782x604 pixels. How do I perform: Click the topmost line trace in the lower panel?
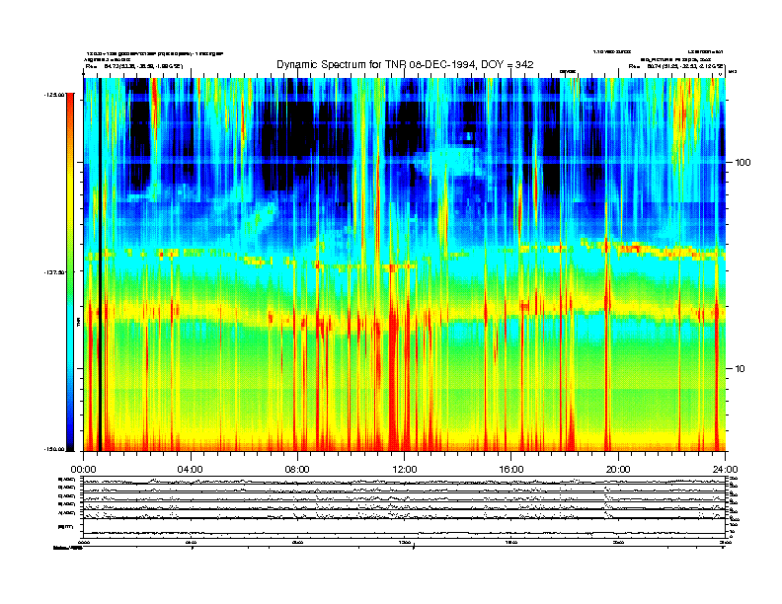[405, 482]
